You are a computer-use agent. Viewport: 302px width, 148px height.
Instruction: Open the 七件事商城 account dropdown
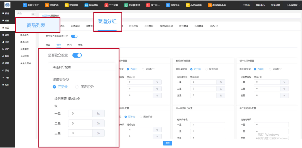tap(294, 5)
